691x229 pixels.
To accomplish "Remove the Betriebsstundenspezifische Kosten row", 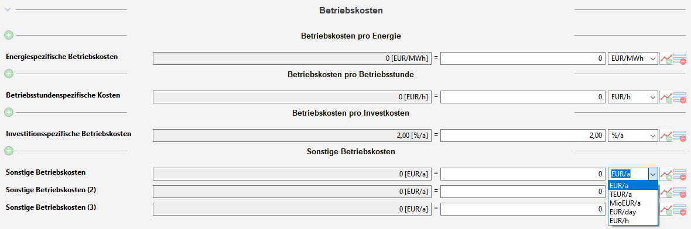I will tap(680, 97).
